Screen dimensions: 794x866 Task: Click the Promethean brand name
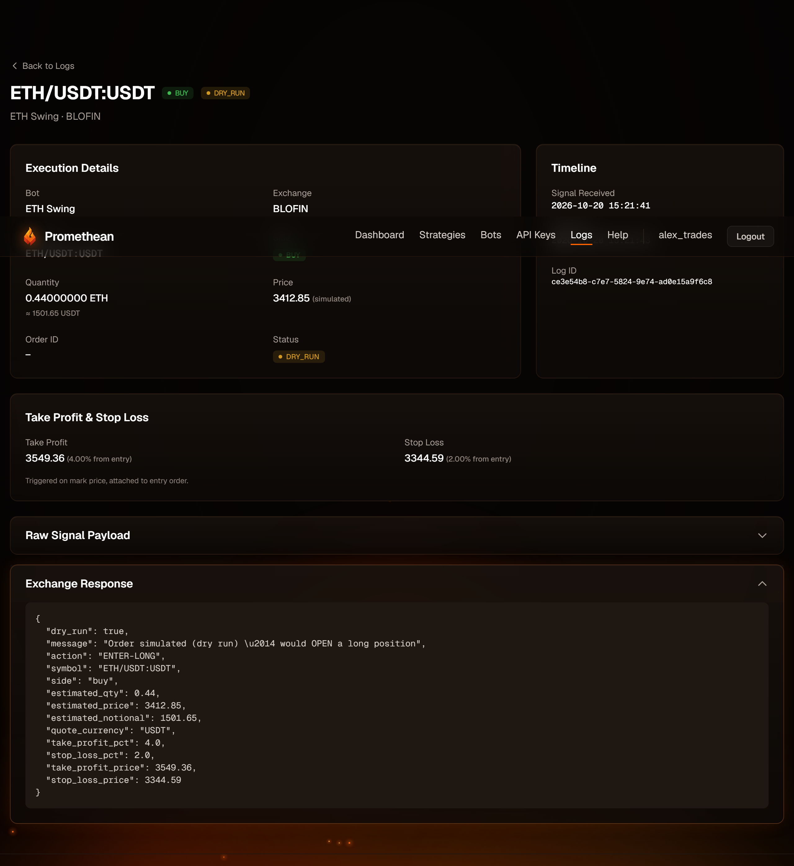[79, 236]
